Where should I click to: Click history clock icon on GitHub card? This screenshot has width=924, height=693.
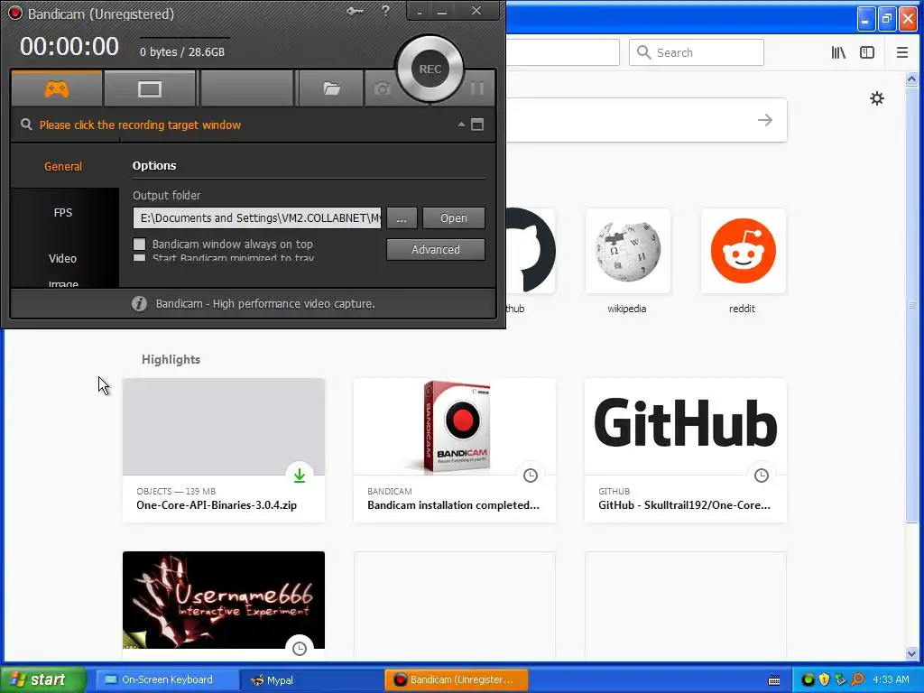[x=762, y=475]
